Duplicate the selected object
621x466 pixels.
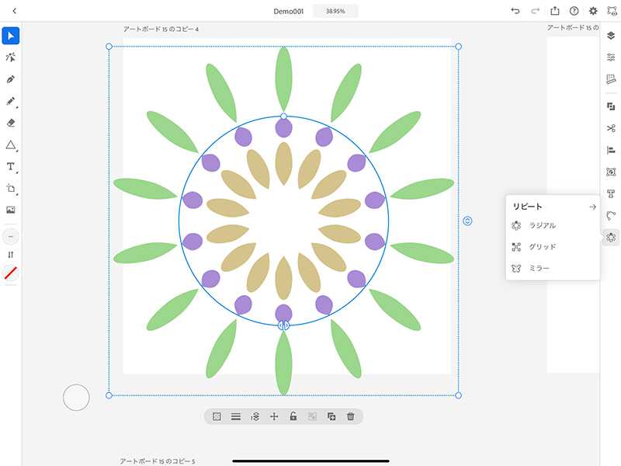(331, 416)
